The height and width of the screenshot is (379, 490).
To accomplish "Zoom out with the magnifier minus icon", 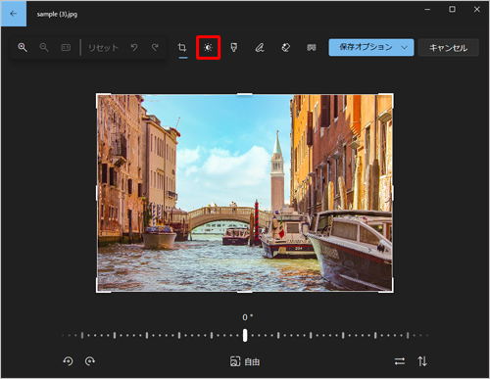I will click(x=44, y=48).
